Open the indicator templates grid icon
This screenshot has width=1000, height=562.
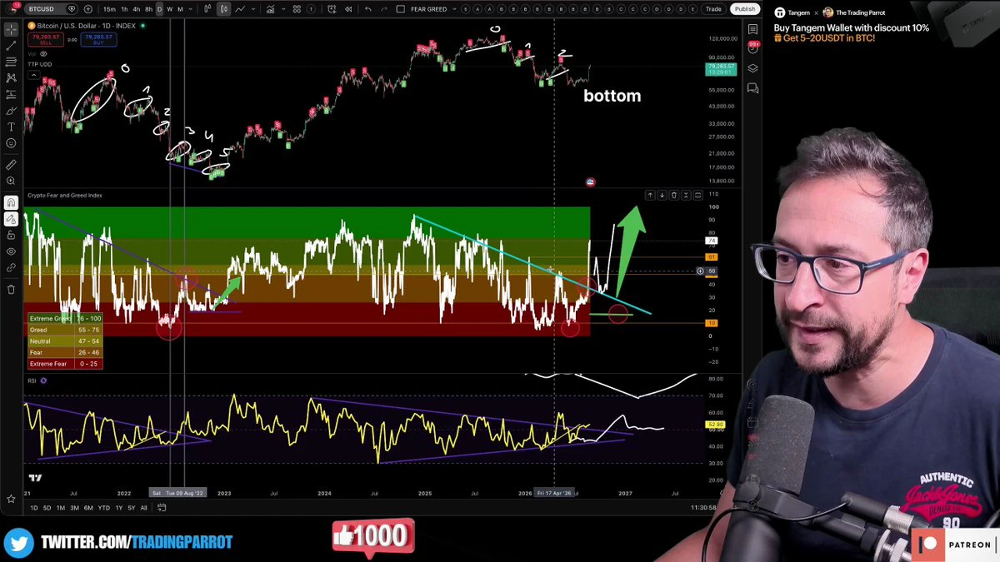(297, 9)
